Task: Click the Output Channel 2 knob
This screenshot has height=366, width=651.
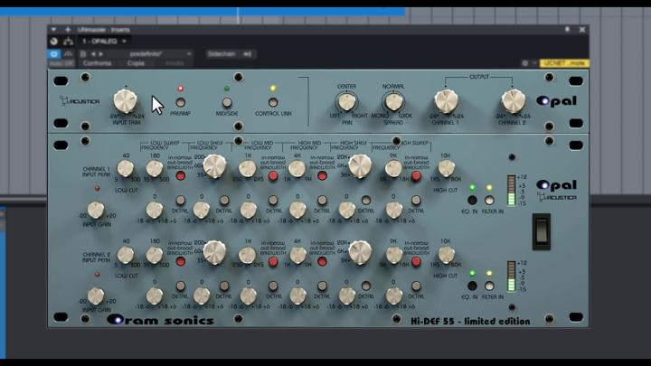Action: [514, 101]
